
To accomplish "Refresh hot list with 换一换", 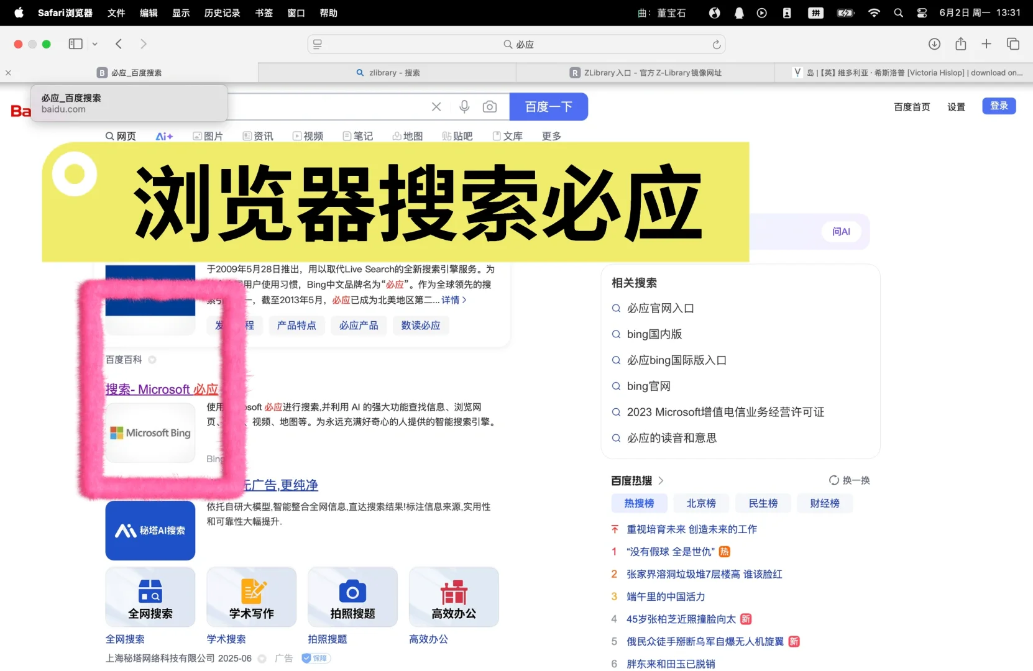I will pyautogui.click(x=849, y=480).
